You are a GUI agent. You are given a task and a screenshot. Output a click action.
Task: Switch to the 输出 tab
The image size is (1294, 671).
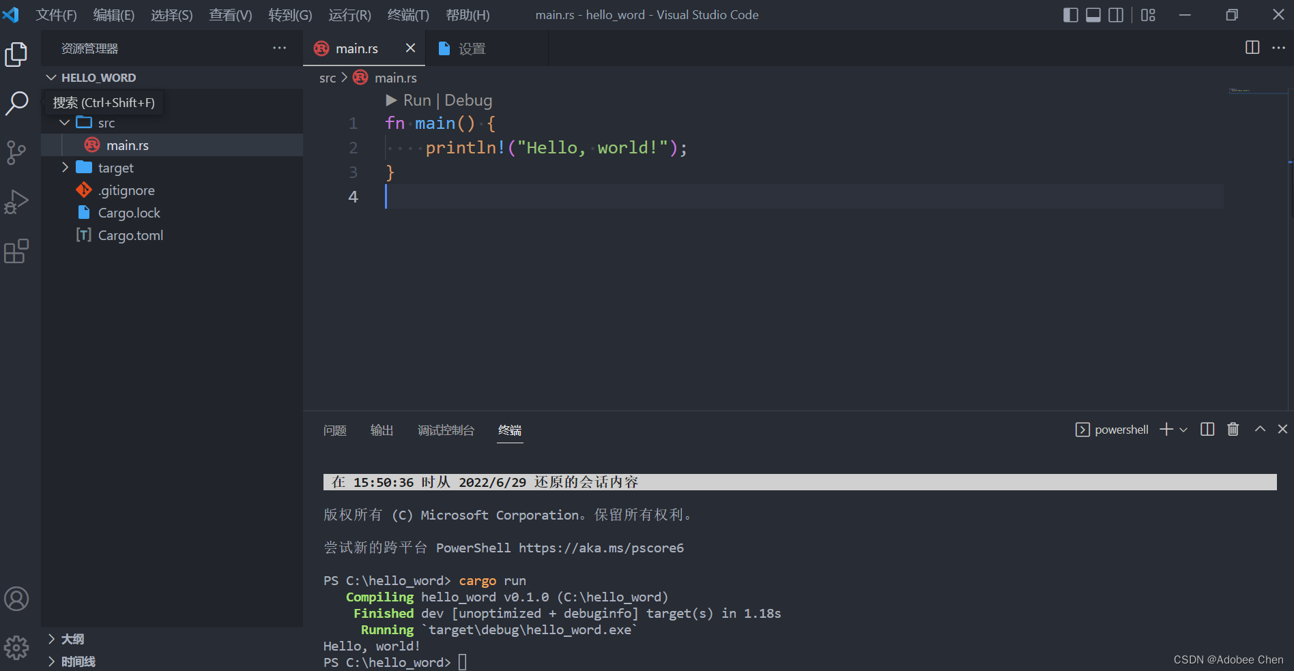(382, 430)
